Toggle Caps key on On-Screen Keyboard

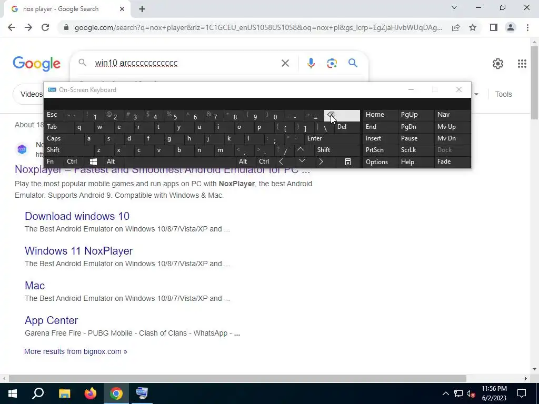(64, 138)
